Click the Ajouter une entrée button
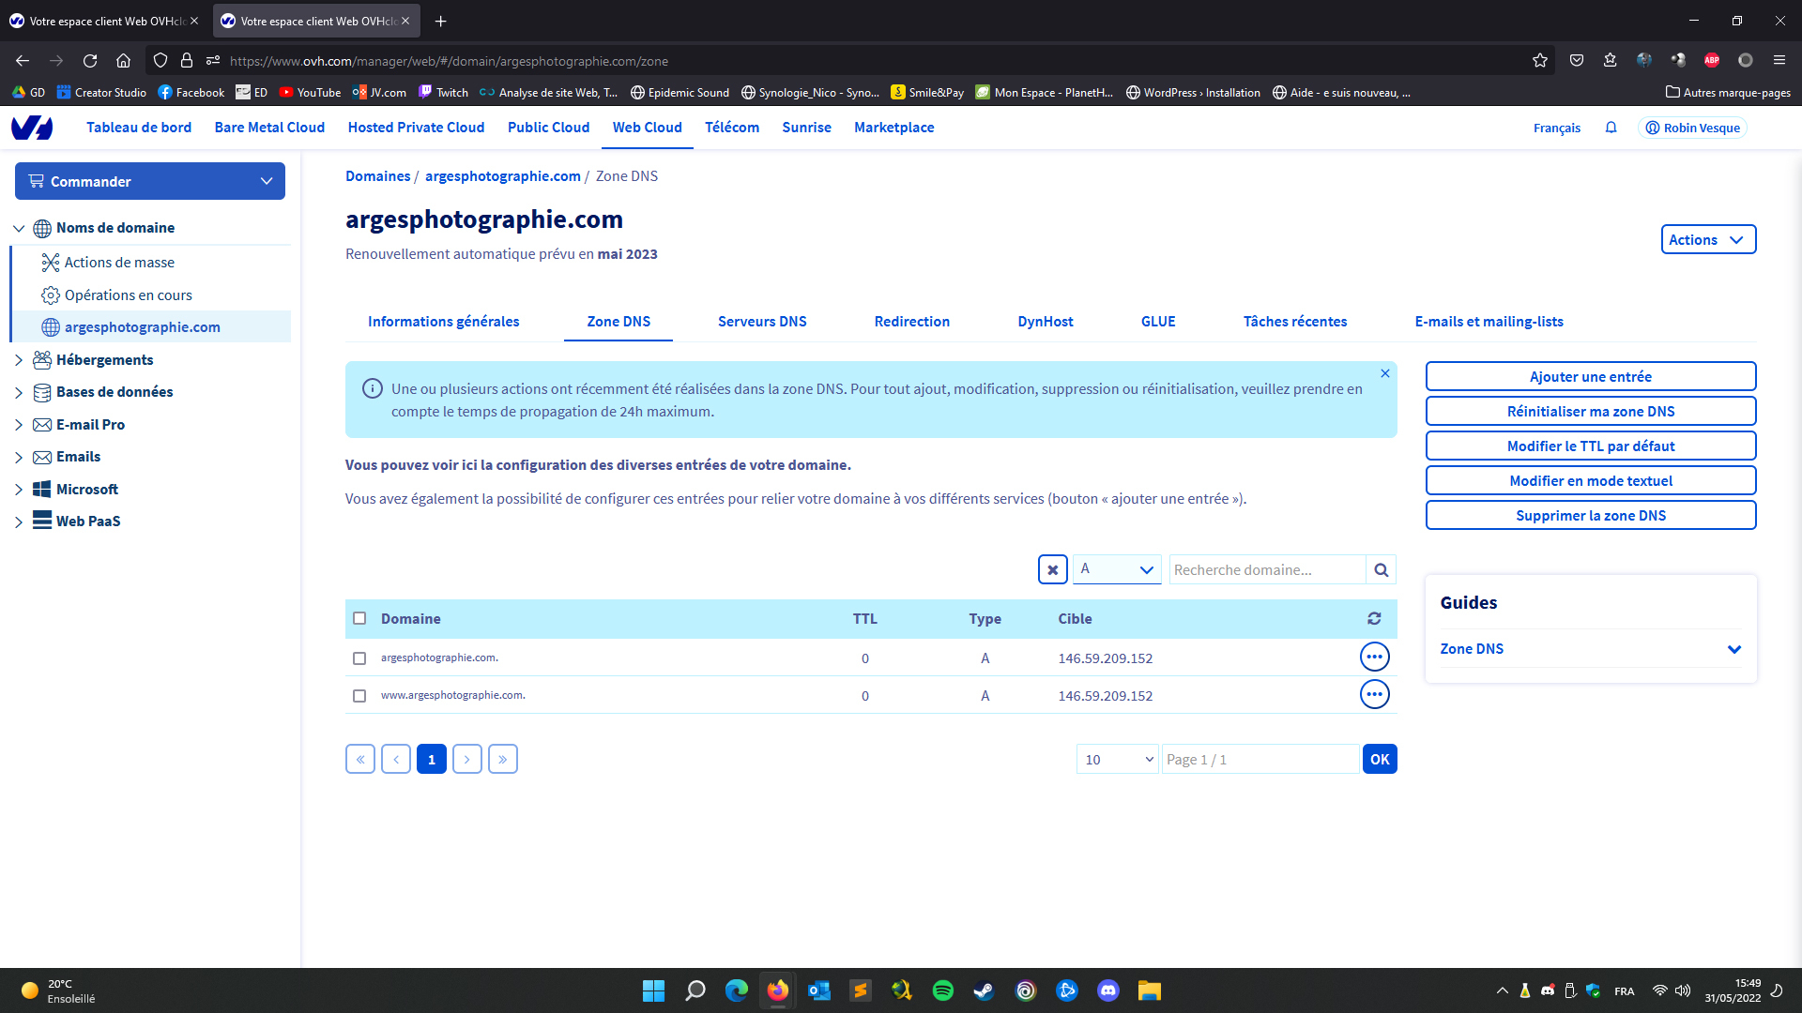This screenshot has width=1802, height=1013. point(1590,377)
